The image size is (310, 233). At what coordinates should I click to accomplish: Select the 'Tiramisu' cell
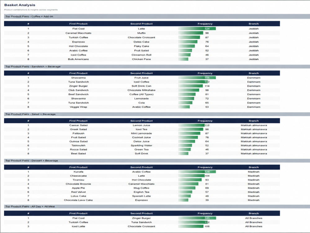78,180
